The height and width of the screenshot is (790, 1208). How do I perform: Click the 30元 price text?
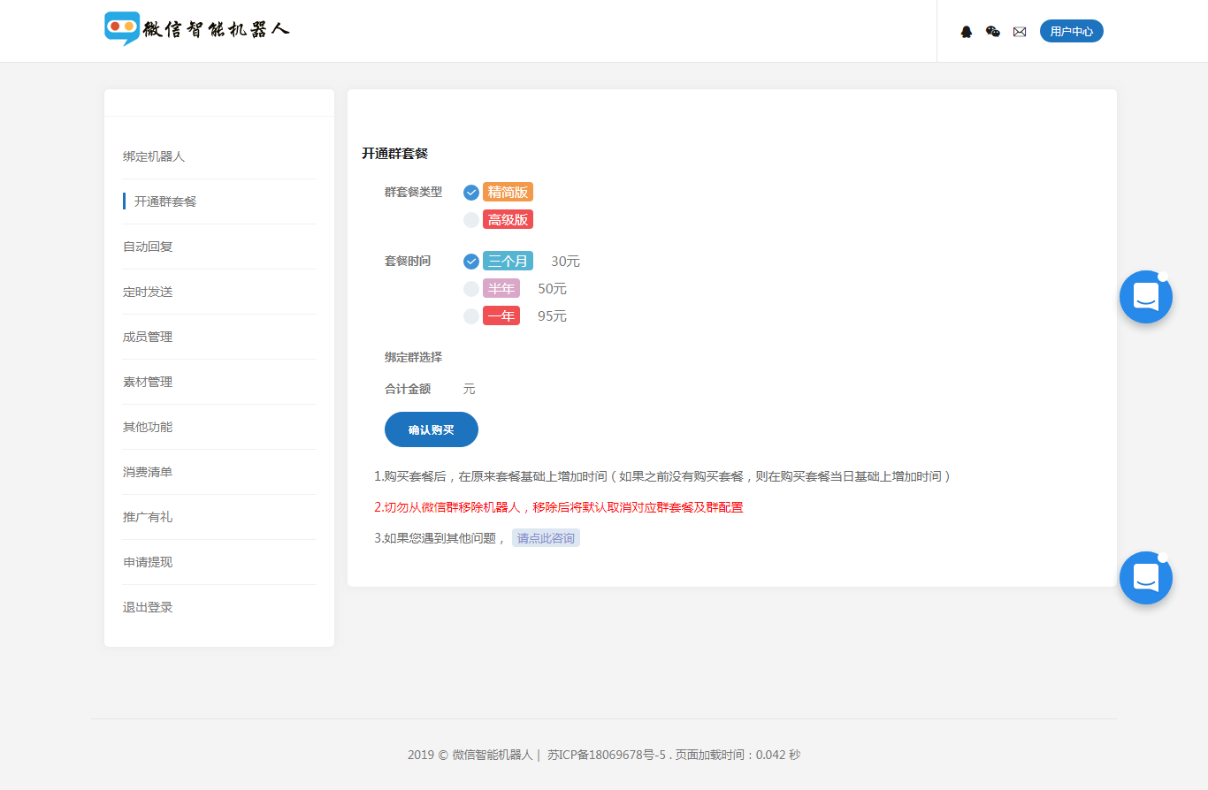565,262
